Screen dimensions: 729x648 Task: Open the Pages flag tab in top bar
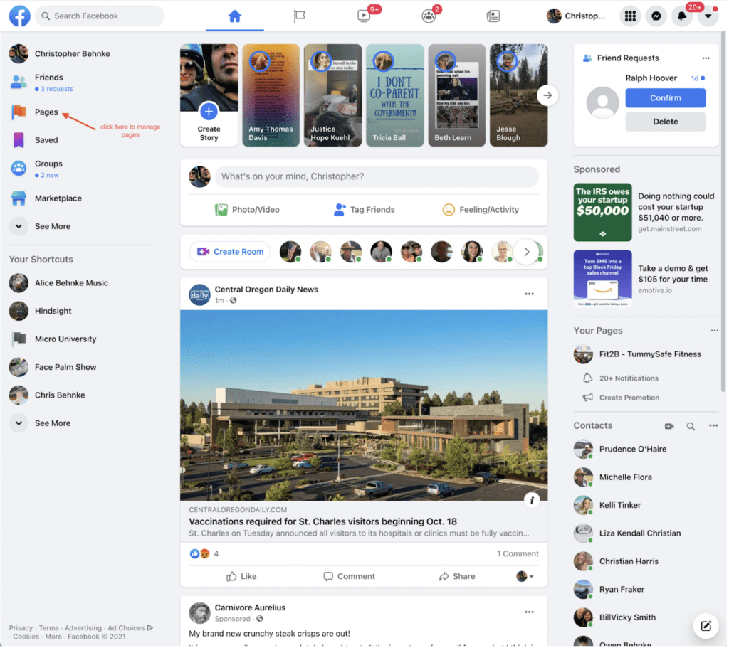point(300,16)
